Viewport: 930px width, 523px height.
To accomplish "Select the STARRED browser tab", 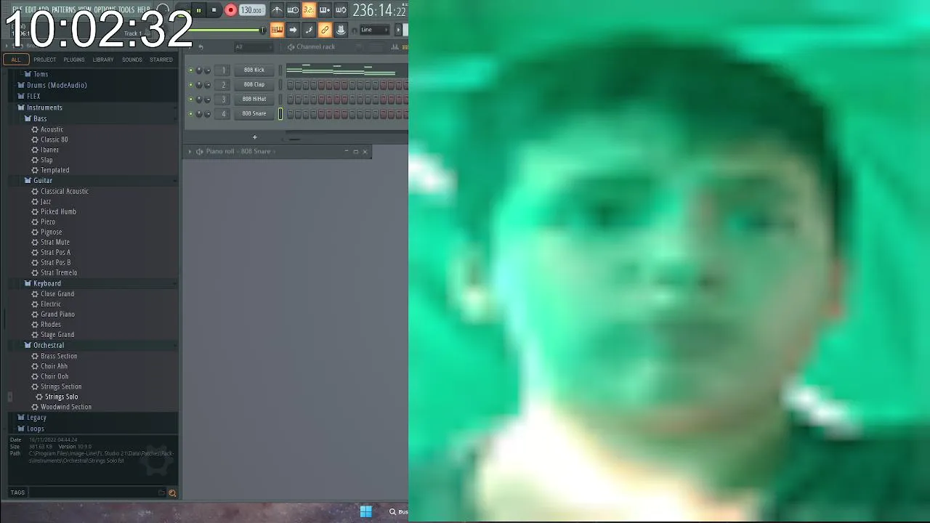I will click(161, 60).
